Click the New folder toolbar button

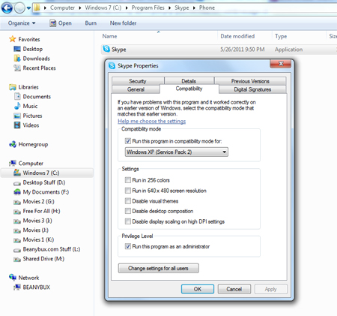124,23
